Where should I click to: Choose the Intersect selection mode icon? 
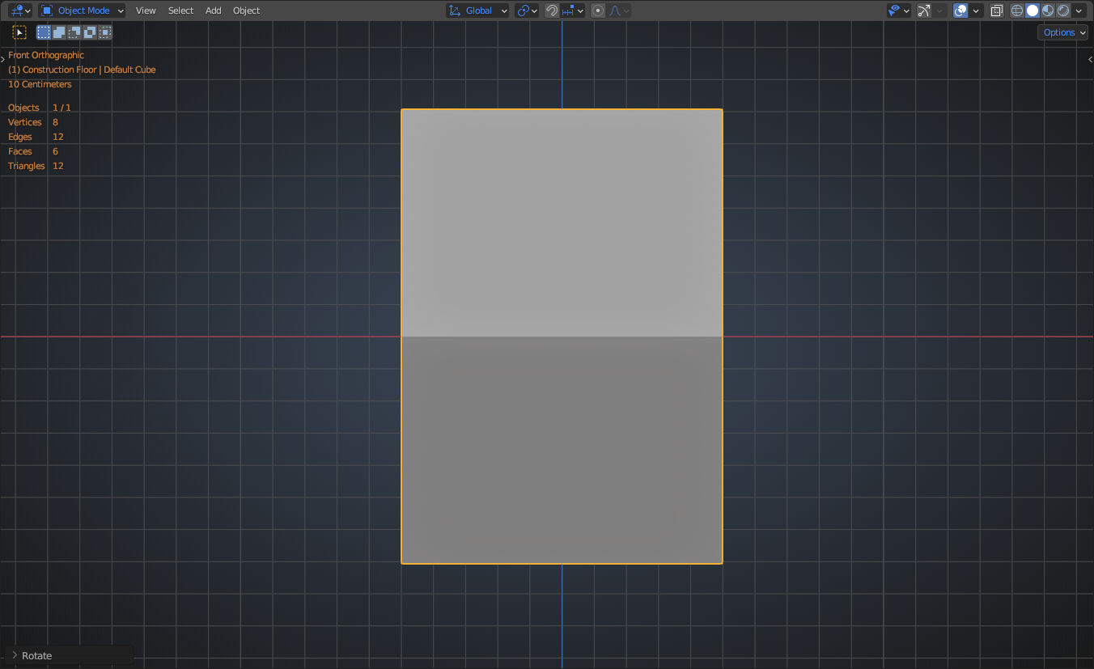105,32
